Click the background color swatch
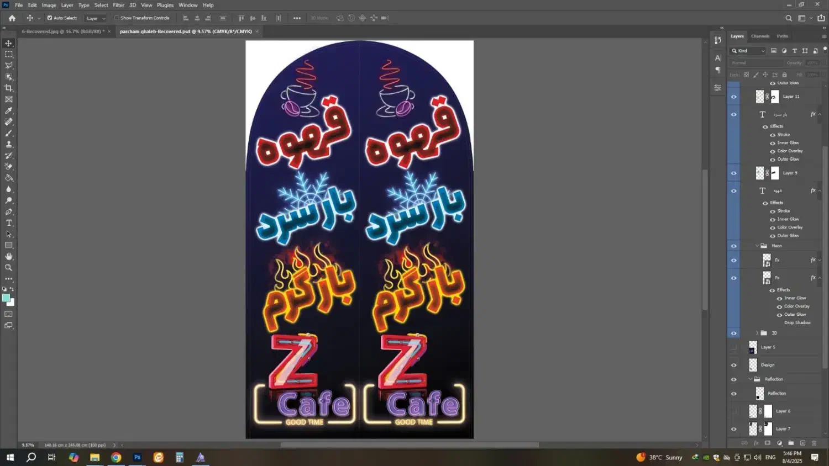 pyautogui.click(x=11, y=303)
